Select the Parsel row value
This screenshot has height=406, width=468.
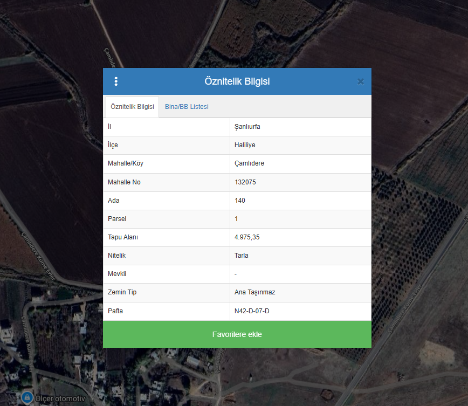coord(236,219)
